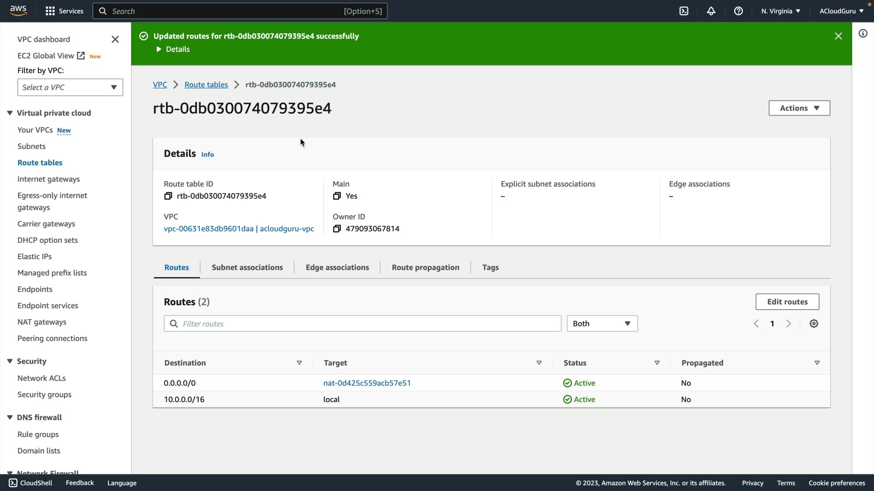Switch to Route propagation tab
The height and width of the screenshot is (491, 874).
(425, 267)
